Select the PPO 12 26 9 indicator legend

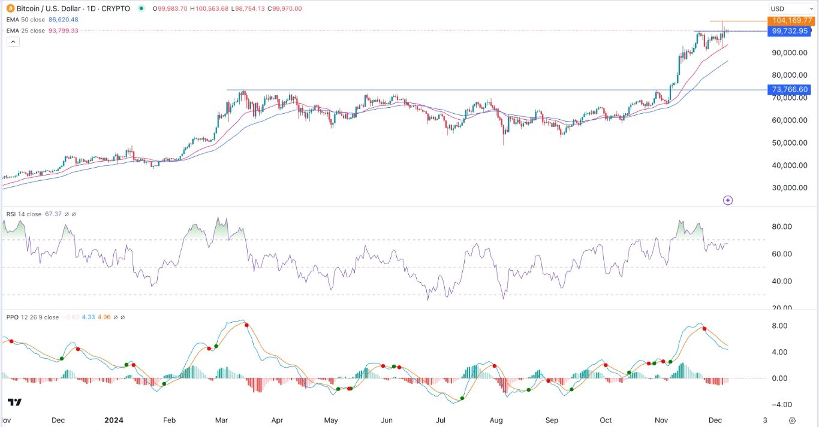[x=34, y=317]
